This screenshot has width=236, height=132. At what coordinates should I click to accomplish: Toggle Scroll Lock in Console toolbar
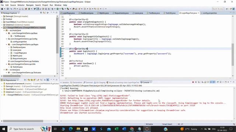pyautogui.click(x=205, y=82)
